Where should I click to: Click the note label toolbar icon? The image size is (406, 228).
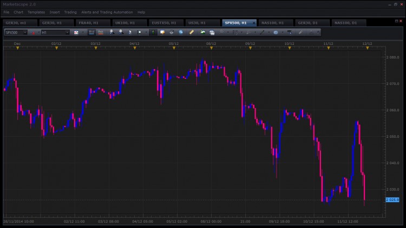coord(162,32)
